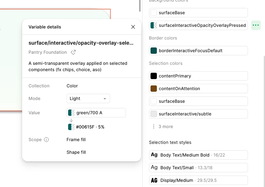Click the contentOnAttention brown swatch
265x187 pixels.
pos(154,89)
